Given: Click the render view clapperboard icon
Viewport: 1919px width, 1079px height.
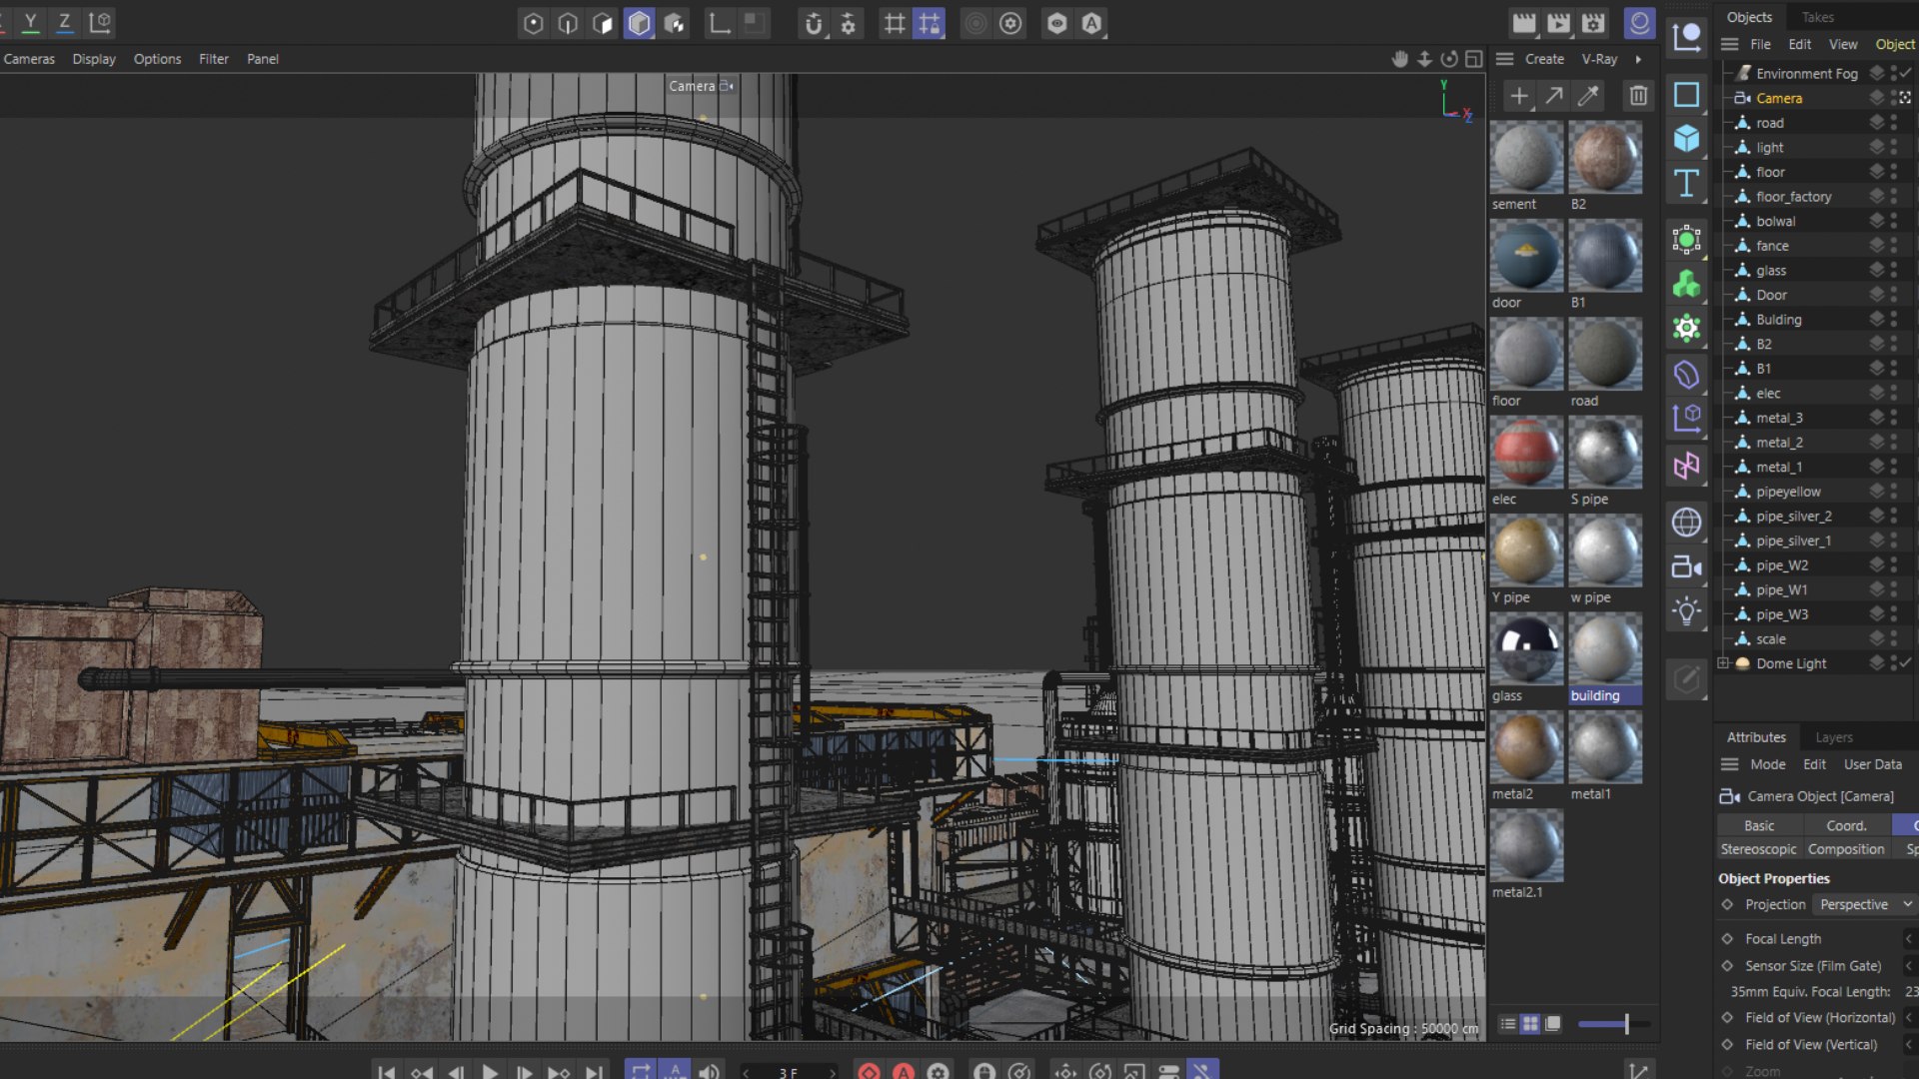Looking at the screenshot, I should (x=1523, y=23).
